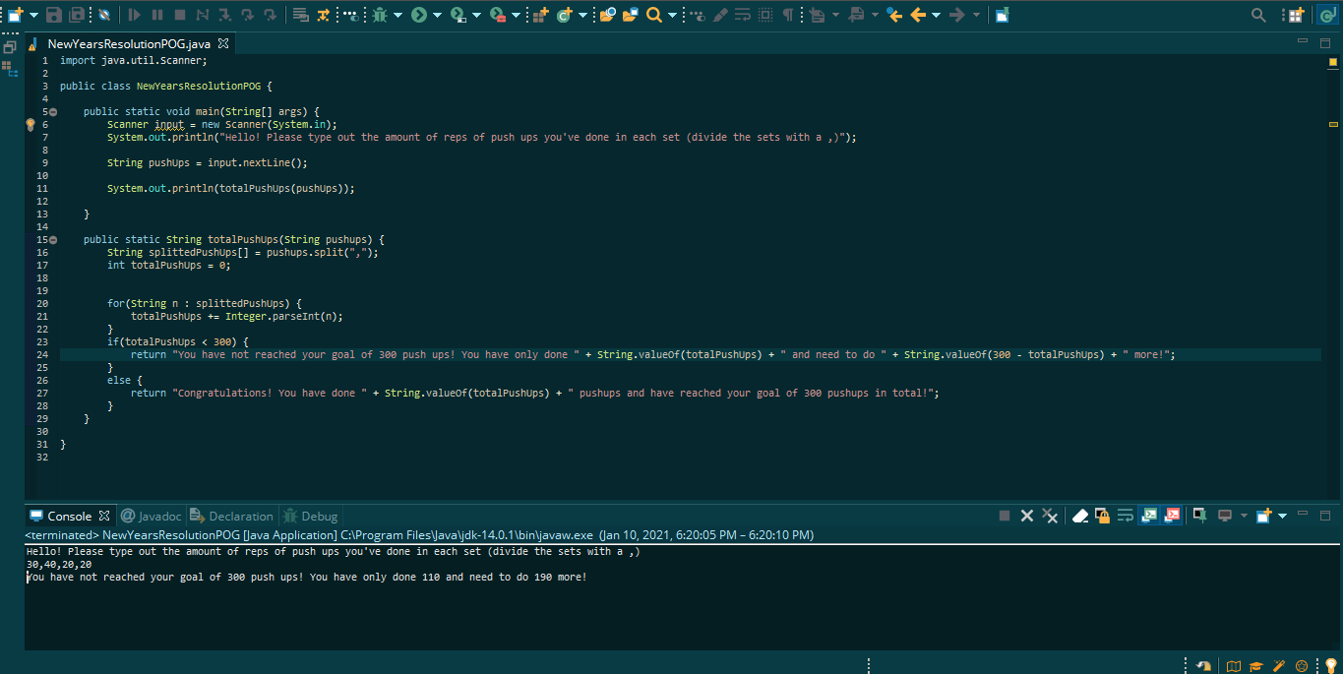
Task: Expand the External Tools dropdown arrow
Action: tap(516, 15)
